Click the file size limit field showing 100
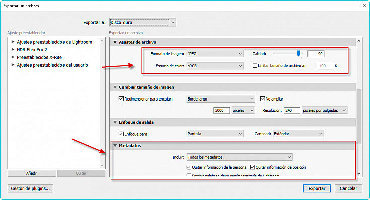This screenshot has width=370, height=200. pos(326,66)
